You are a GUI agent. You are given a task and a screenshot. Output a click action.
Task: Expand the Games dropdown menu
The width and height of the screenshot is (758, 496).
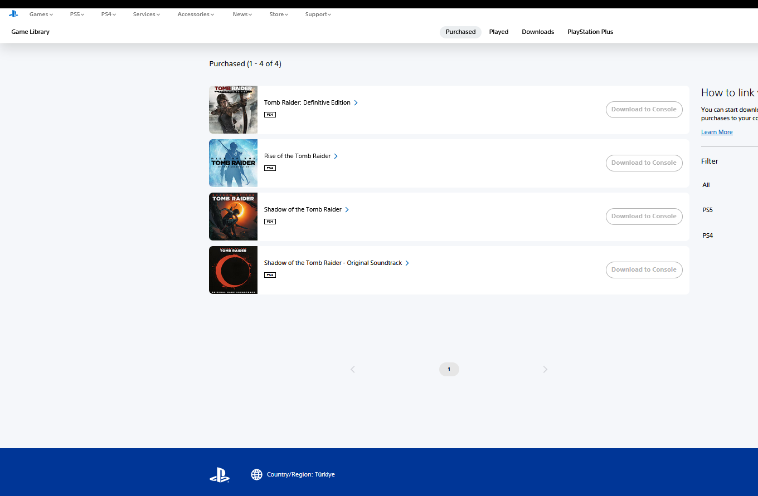point(41,14)
